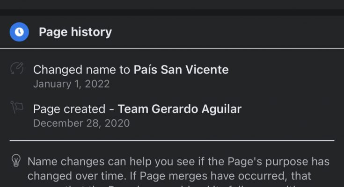Open the Page history heading
Viewport: 344px width, 187px height.
pyautogui.click(x=75, y=32)
